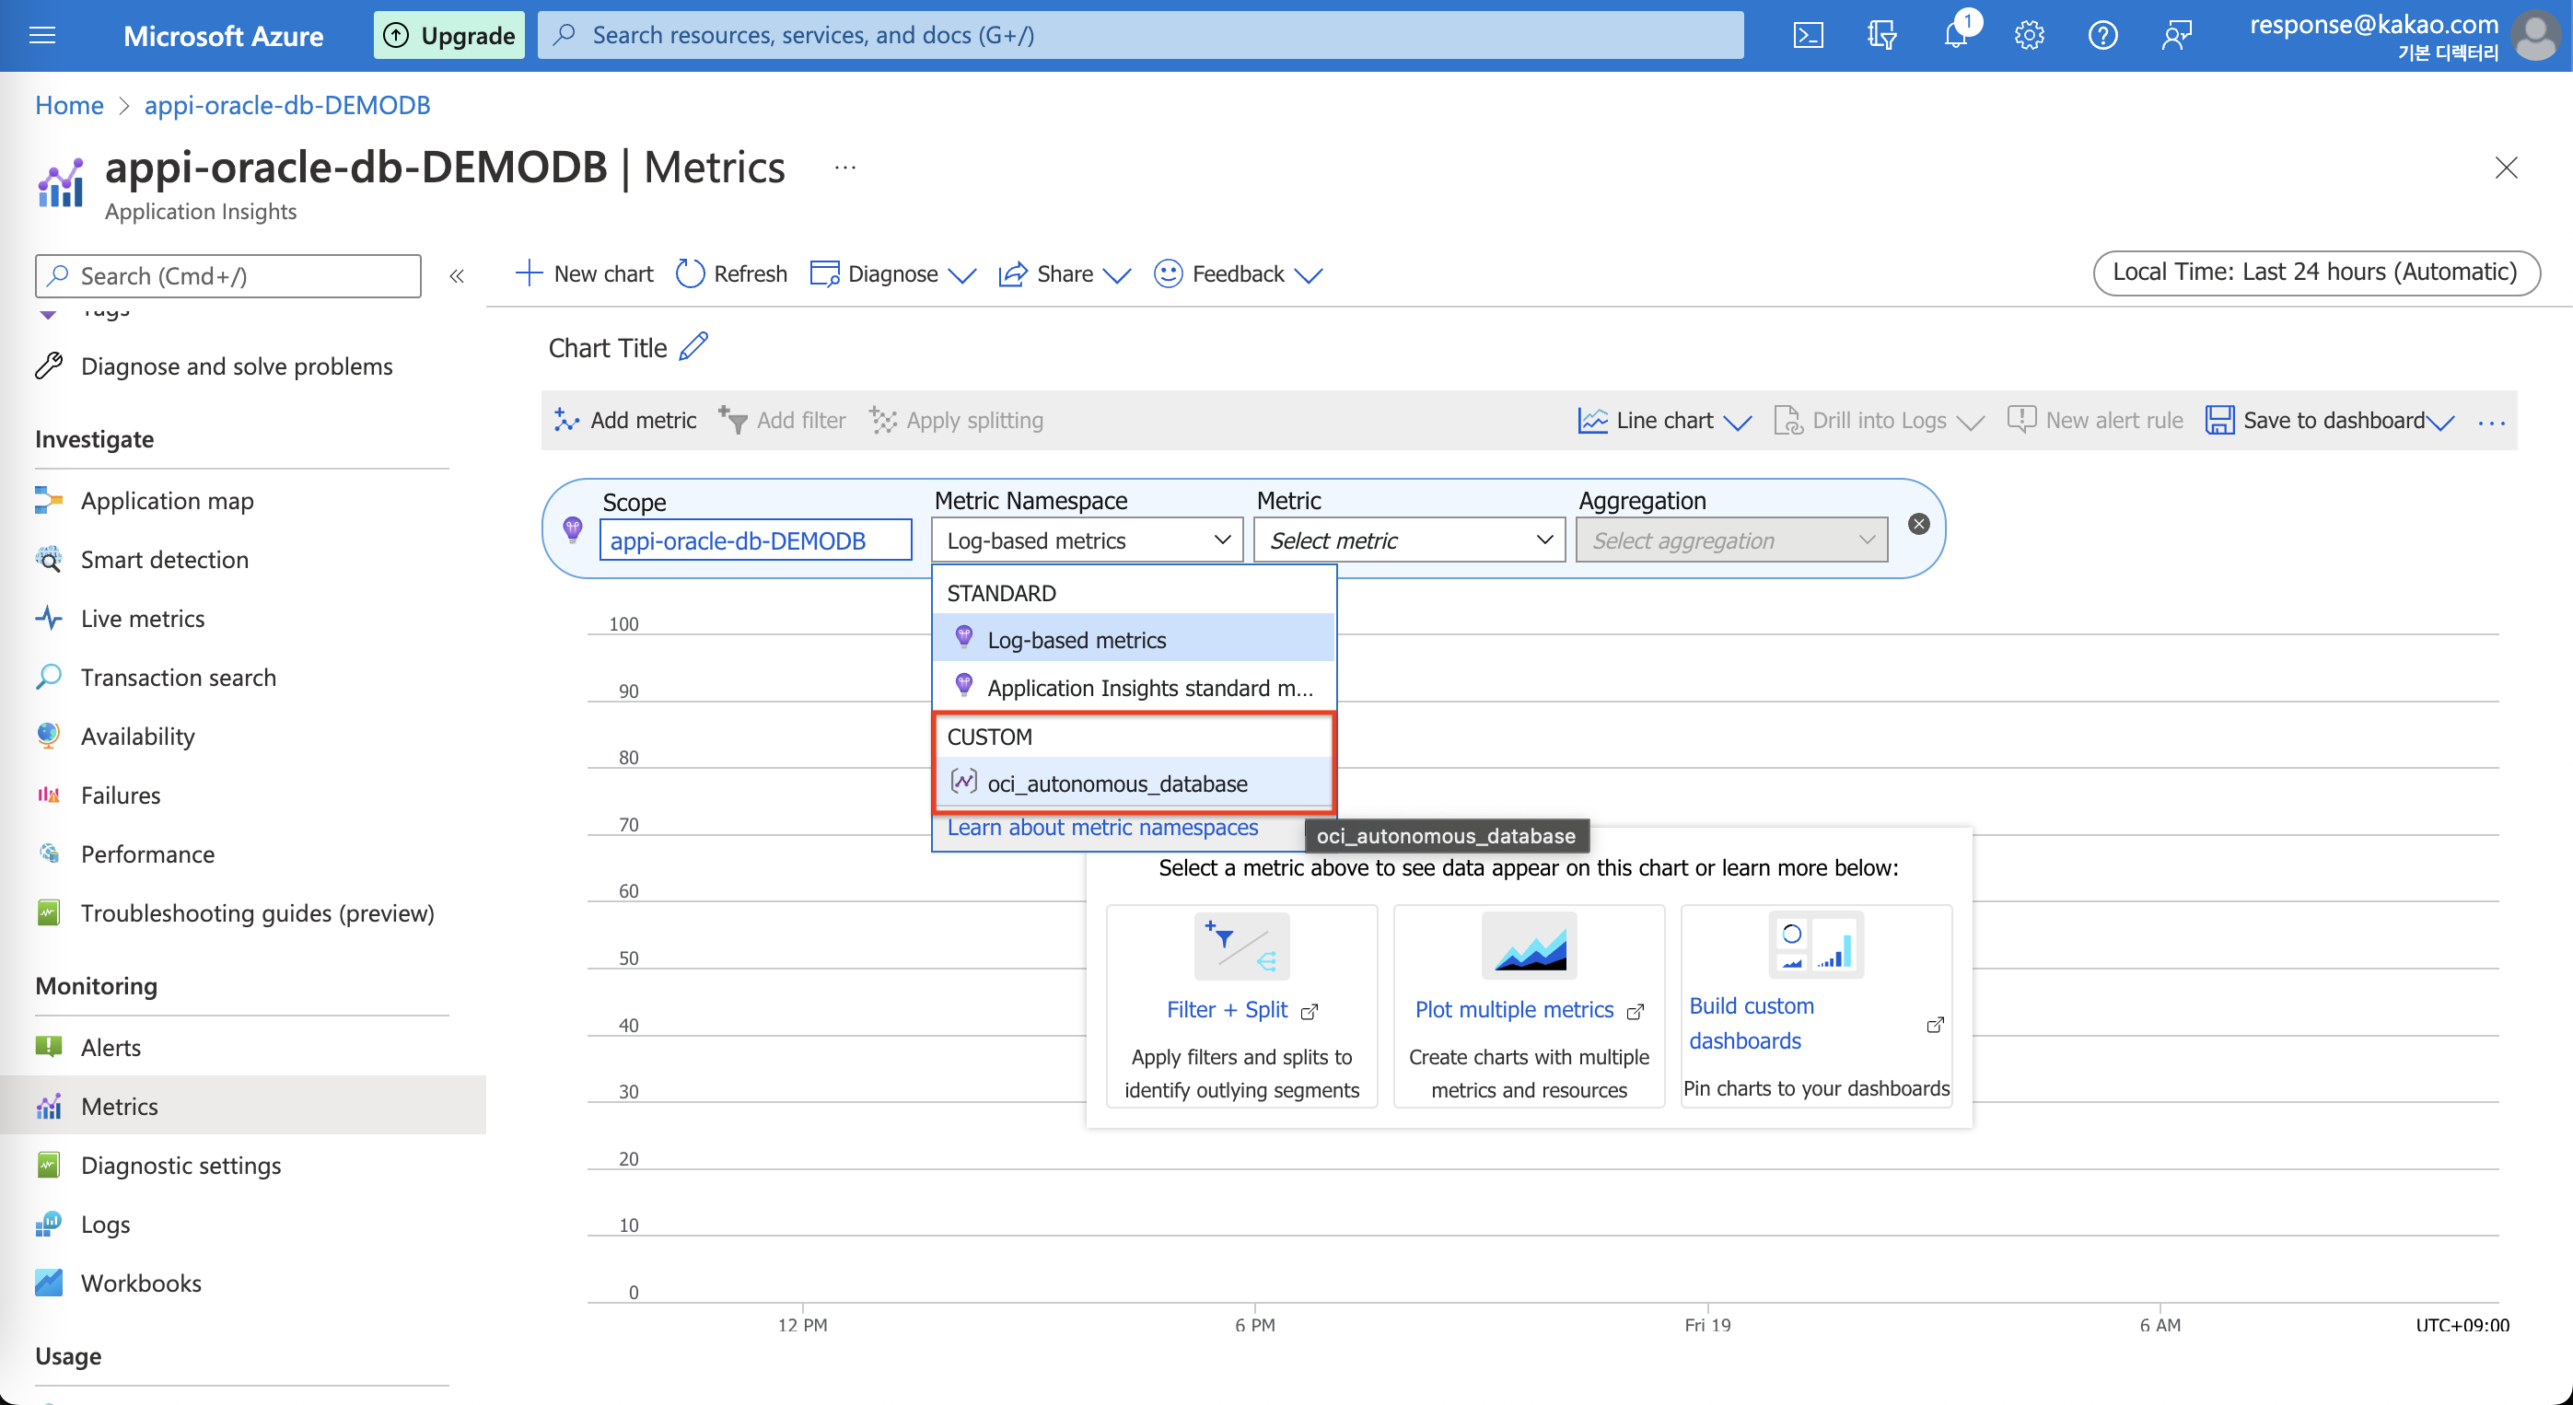This screenshot has height=1405, width=2573.
Task: Click appi-oracle-db-DEMODB breadcrumb link
Action: point(286,105)
